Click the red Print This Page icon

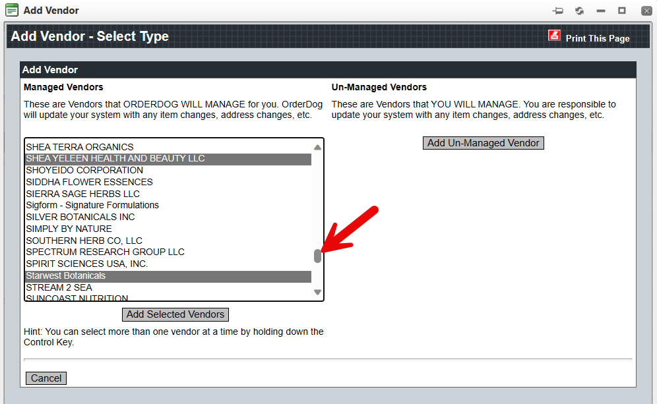click(x=554, y=36)
